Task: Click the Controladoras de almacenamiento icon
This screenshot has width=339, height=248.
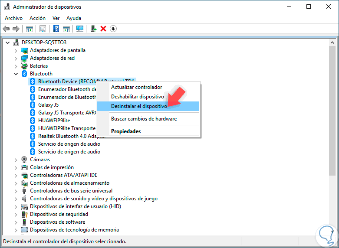Action: point(24,183)
